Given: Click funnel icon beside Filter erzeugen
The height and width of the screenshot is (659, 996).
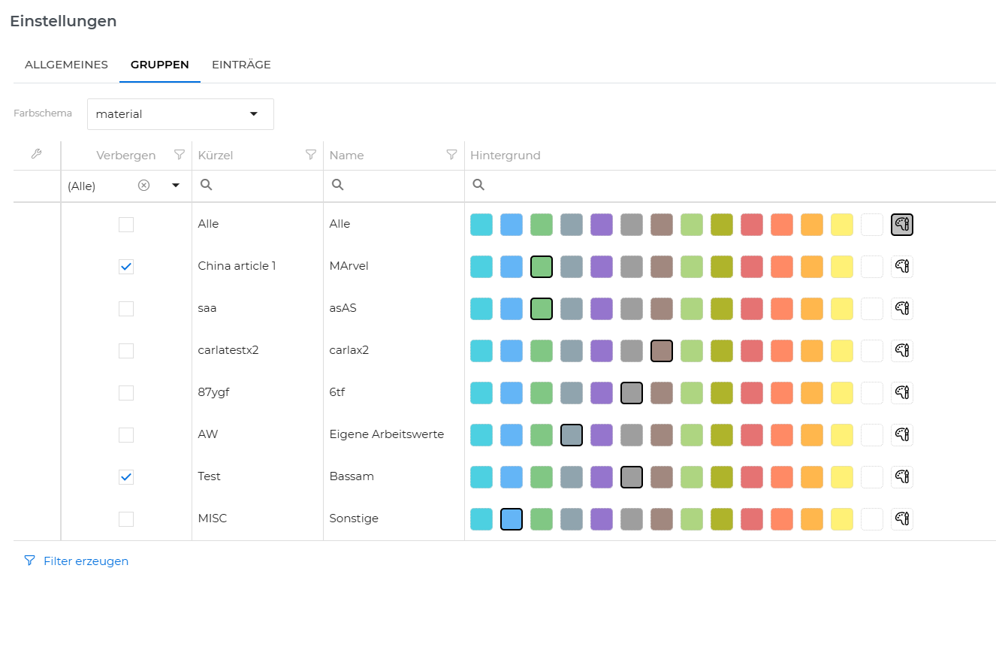Looking at the screenshot, I should [29, 561].
